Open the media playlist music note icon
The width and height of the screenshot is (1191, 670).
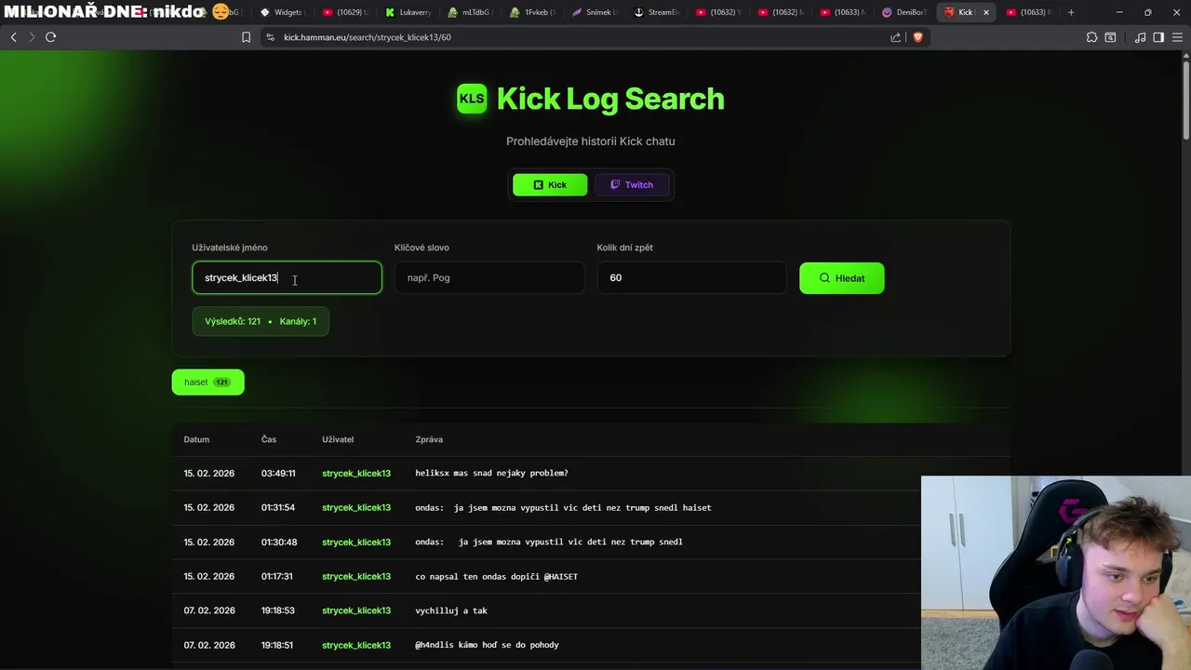click(1140, 37)
